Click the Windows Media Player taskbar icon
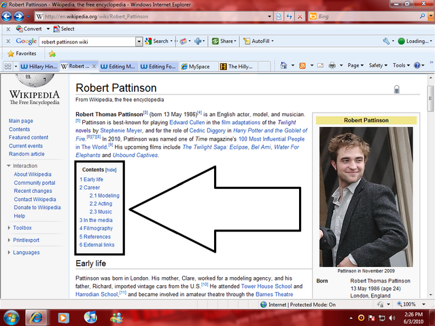 coord(63,318)
